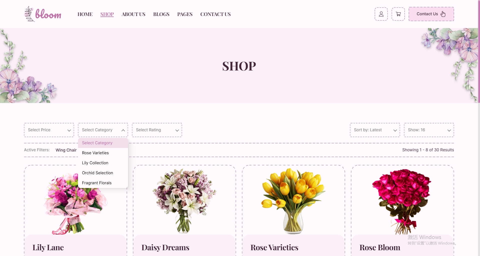Open the user account icon
This screenshot has height=256, width=480.
381,14
